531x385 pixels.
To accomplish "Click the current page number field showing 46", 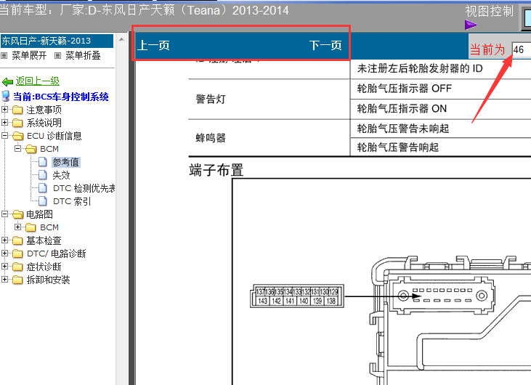I will tap(521, 50).
